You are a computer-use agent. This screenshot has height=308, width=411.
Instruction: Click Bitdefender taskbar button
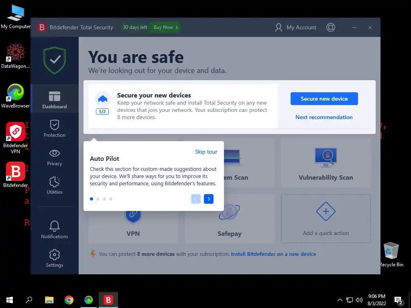108,300
